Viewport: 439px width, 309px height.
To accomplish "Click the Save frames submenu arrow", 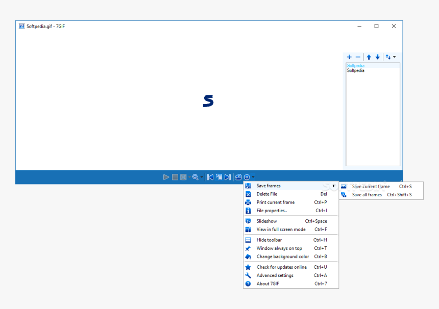I will 333,186.
